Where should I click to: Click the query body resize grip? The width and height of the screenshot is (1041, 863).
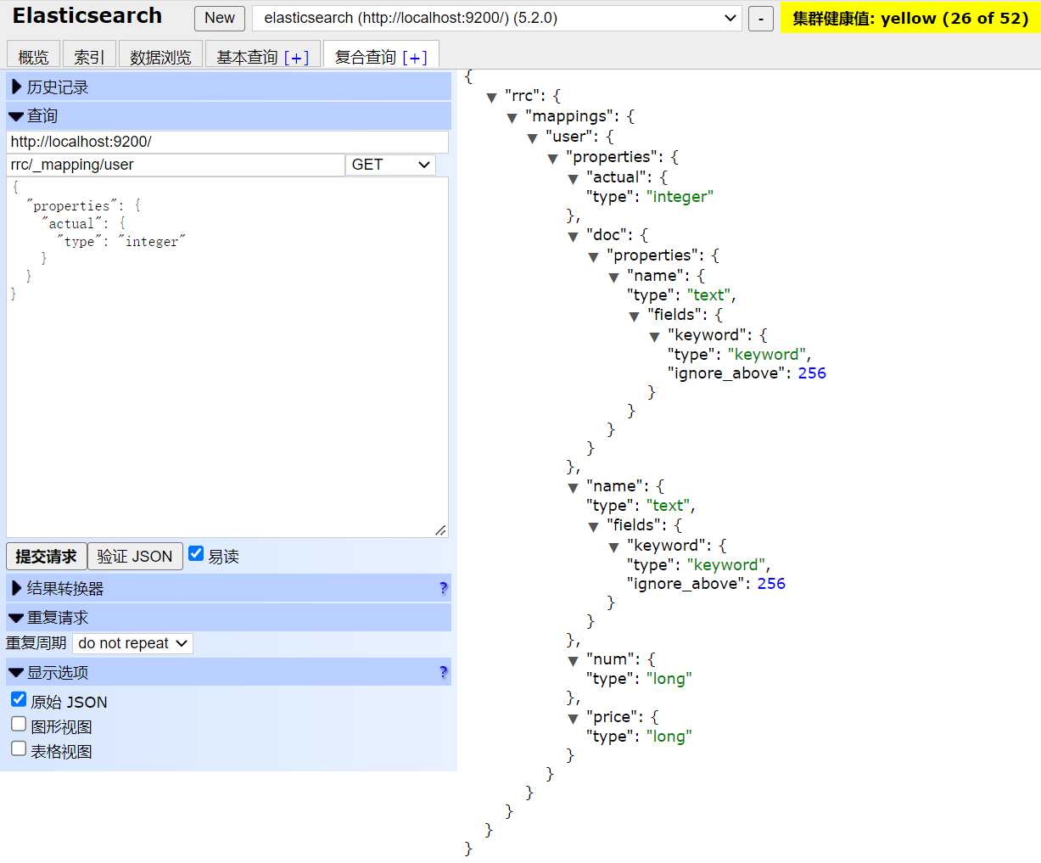[x=440, y=530]
